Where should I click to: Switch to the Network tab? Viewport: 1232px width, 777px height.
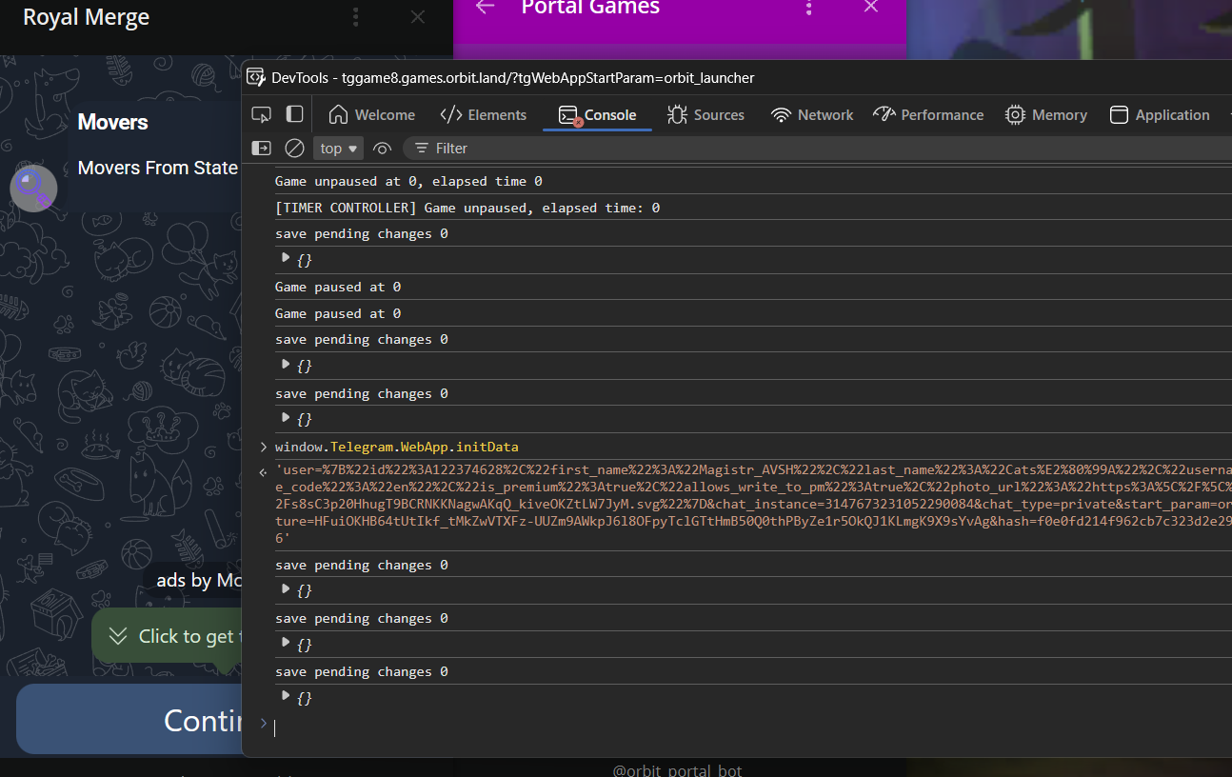point(811,114)
